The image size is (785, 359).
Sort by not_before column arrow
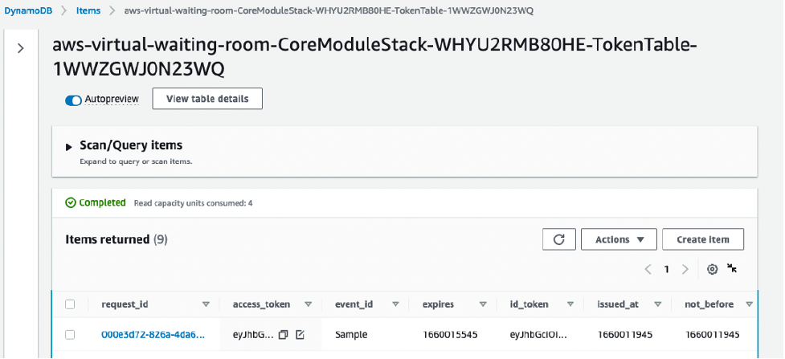tap(749, 304)
